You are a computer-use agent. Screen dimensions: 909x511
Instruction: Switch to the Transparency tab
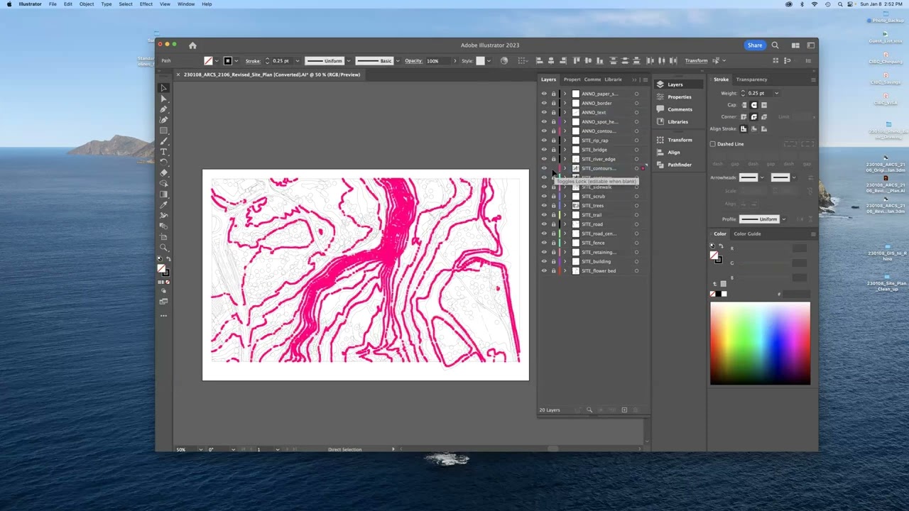click(751, 79)
